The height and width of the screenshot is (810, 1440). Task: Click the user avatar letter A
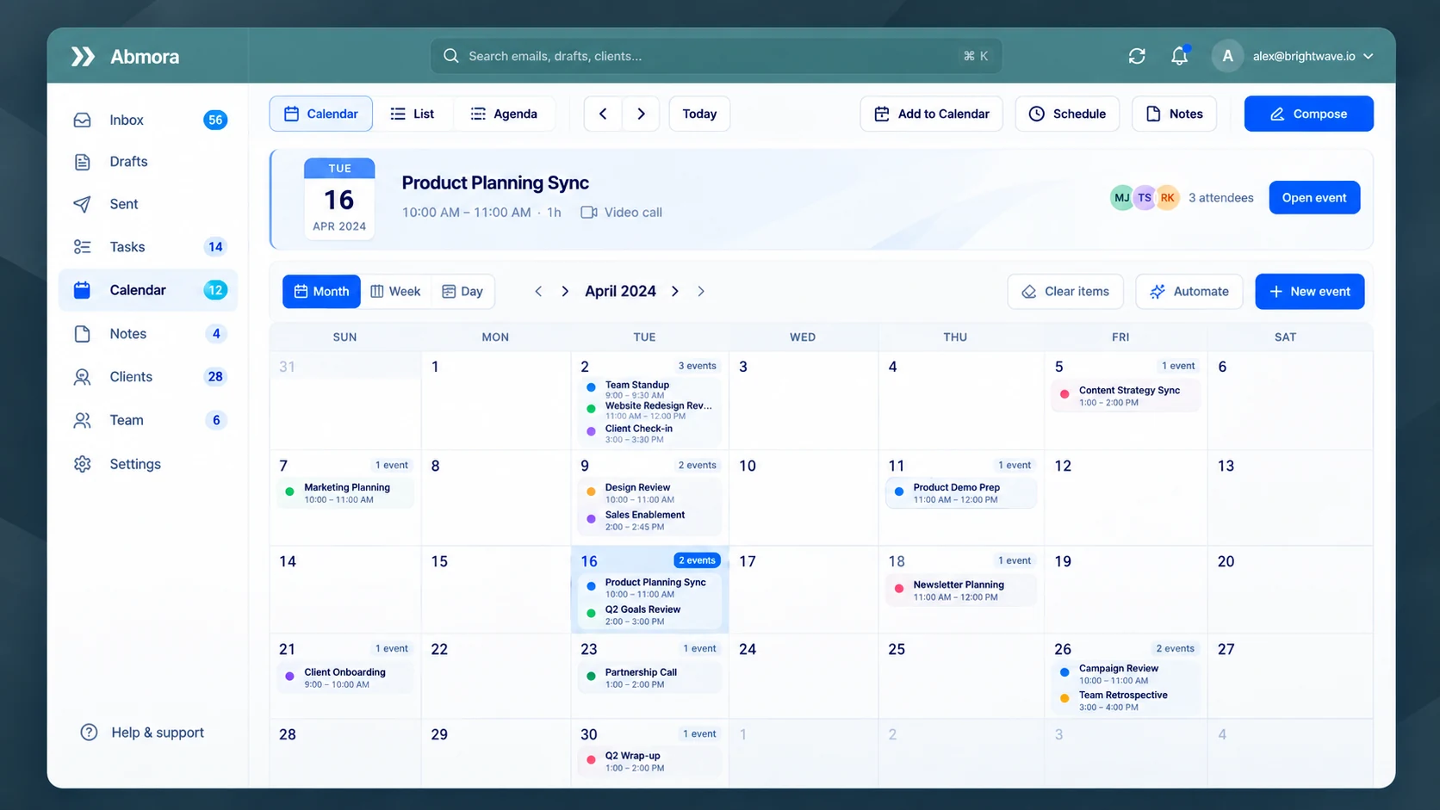coord(1227,56)
